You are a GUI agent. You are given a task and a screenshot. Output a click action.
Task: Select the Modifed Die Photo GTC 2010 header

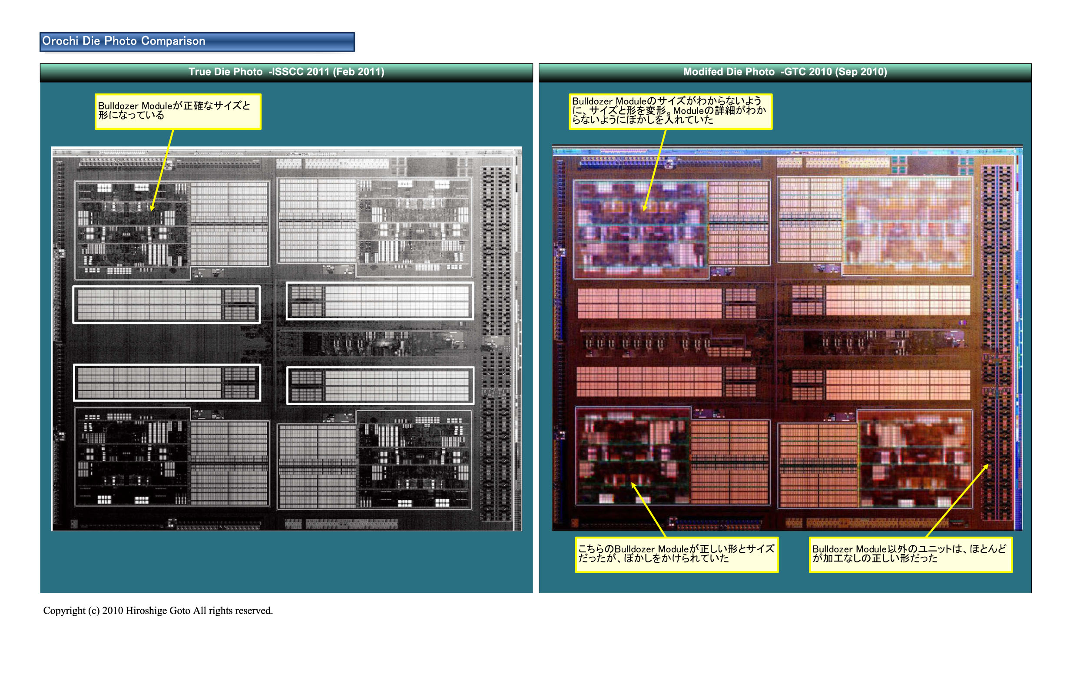pos(785,72)
